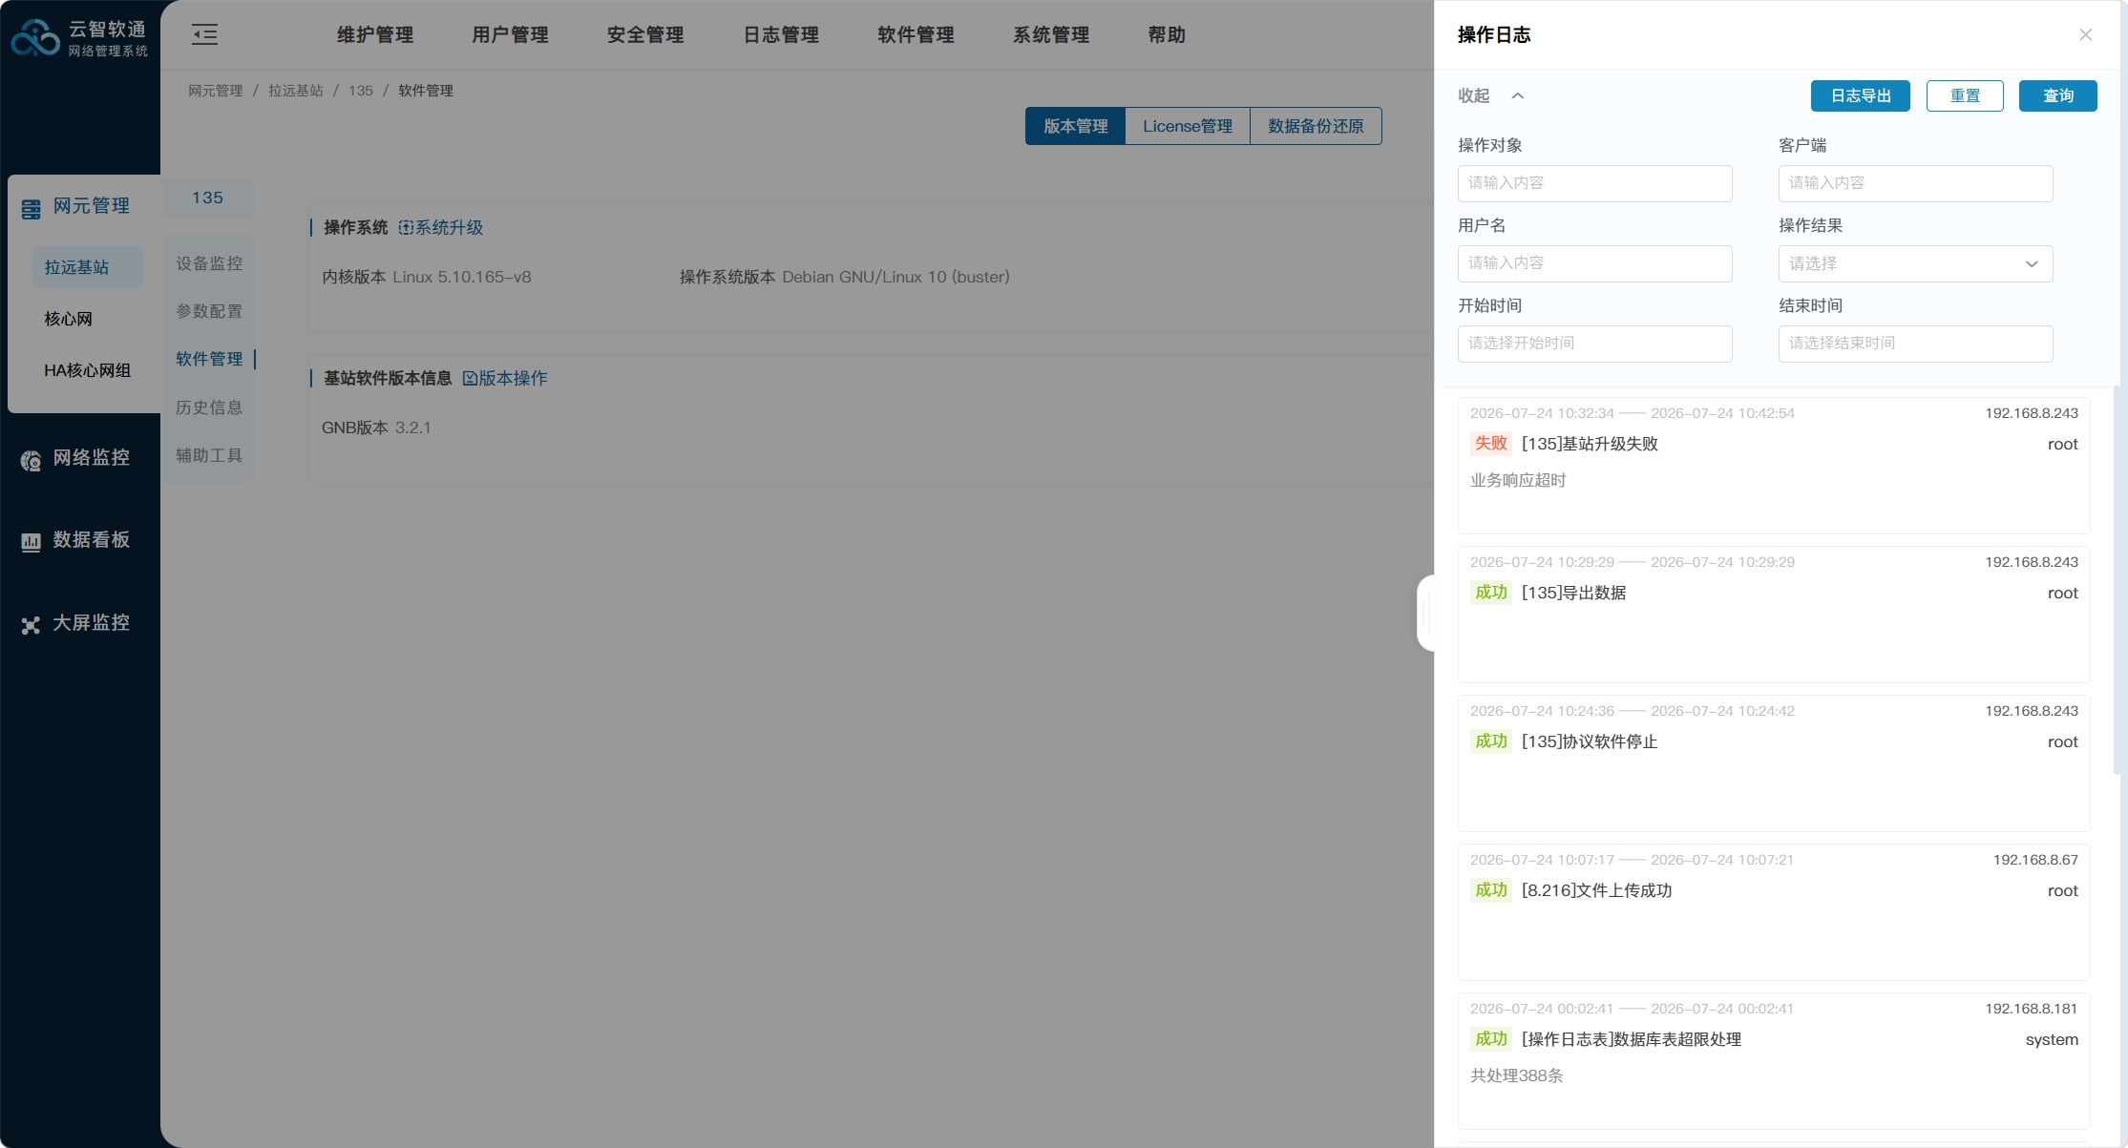The image size is (2128, 1148).
Task: Select 拉远基站 in the sidebar
Action: coord(87,267)
